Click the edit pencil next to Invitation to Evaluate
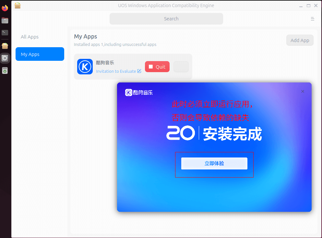This screenshot has width=322, height=238. pos(139,71)
